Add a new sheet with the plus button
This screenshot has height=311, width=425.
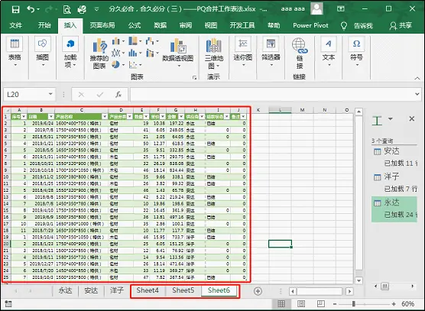tap(258, 291)
